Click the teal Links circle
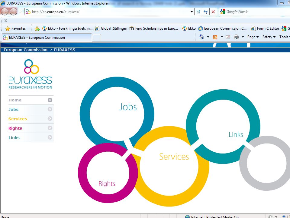The width and height of the screenshot is (290, 218). 223,127
